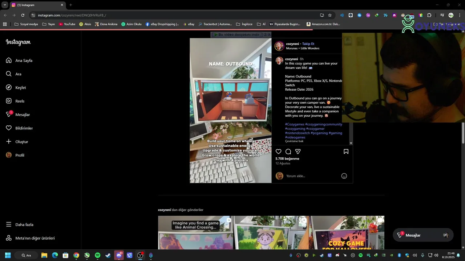Open OBS Studio from the taskbar
Screen dimensions: 465x261
click(140, 255)
